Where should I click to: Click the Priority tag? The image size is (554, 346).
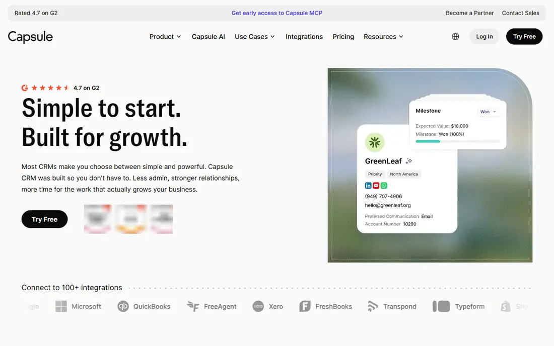click(x=375, y=174)
